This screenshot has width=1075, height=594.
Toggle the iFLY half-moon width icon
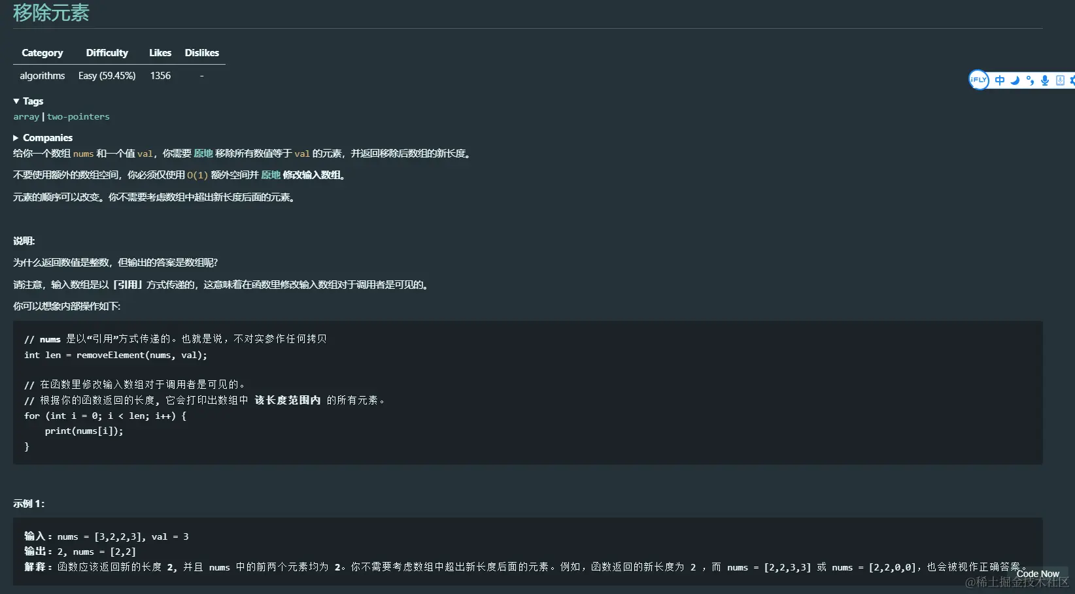pos(1015,80)
